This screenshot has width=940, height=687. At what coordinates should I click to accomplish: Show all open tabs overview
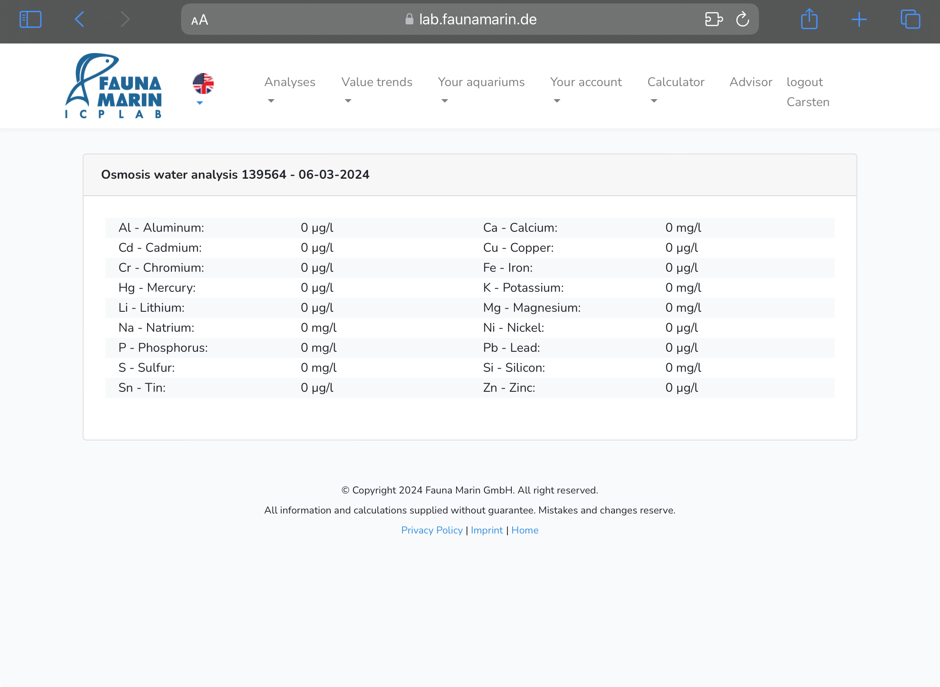910,20
